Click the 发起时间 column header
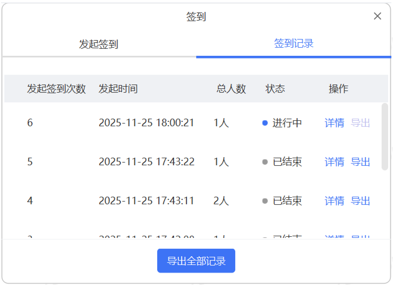 (118, 89)
